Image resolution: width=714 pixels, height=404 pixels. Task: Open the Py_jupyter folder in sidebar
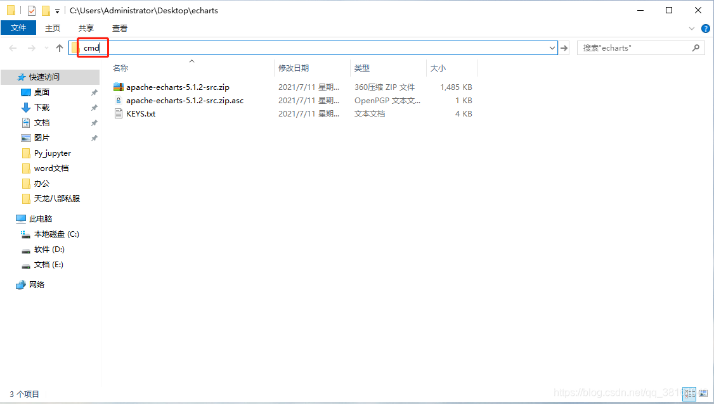pos(53,153)
